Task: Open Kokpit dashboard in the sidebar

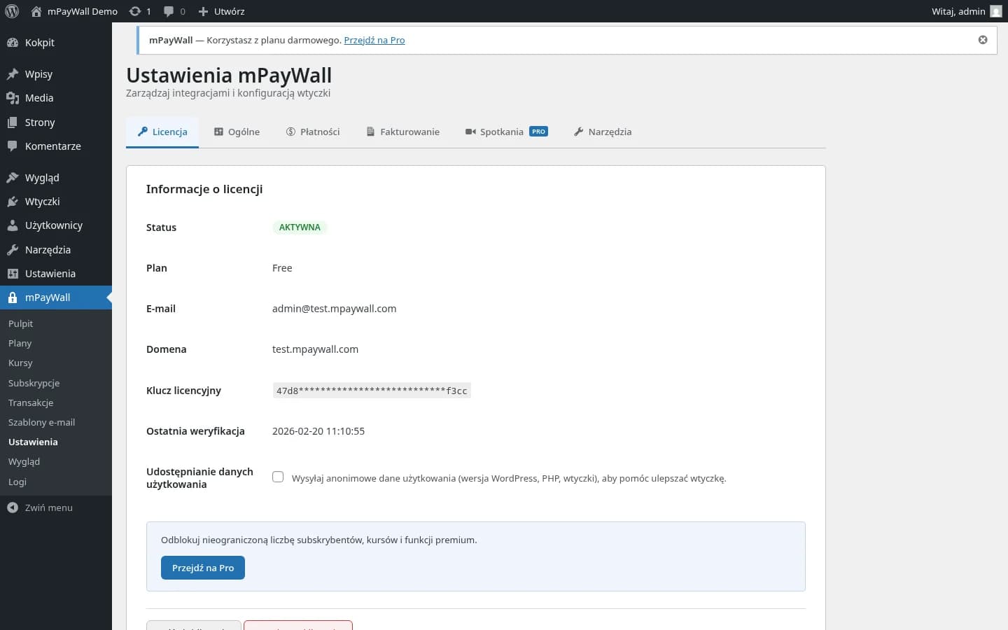Action: pos(39,43)
